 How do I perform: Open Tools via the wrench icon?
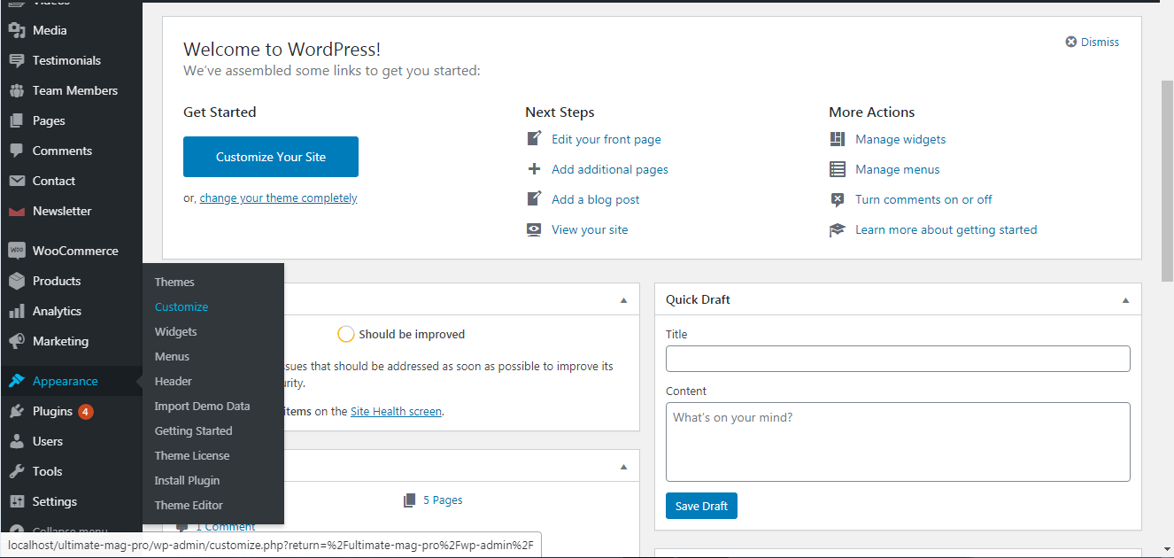pyautogui.click(x=16, y=471)
